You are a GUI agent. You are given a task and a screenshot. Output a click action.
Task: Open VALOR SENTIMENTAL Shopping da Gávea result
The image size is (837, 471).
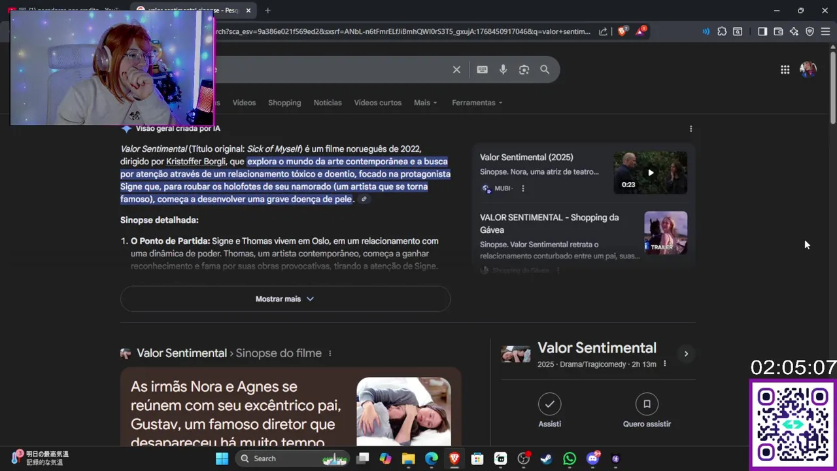coord(549,224)
